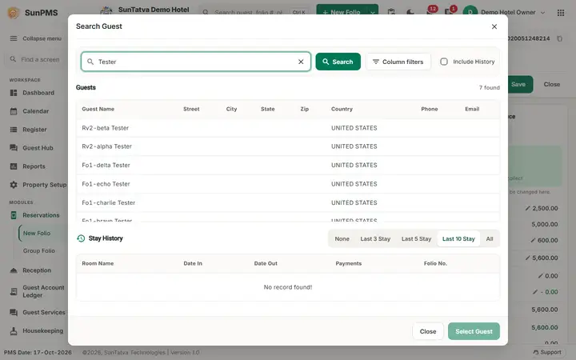The height and width of the screenshot is (360, 576).
Task: Select guest Fo1-charlie Tester
Action: click(288, 202)
